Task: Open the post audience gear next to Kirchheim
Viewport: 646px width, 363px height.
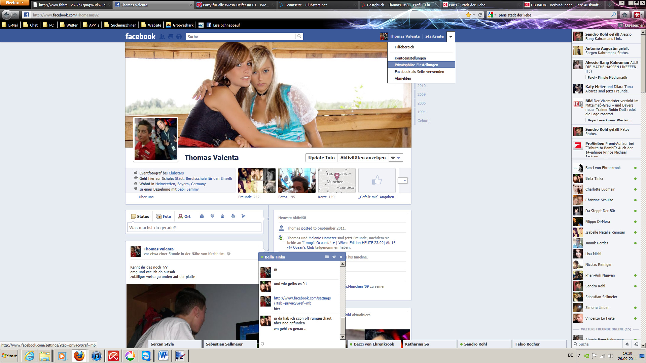Action: [x=229, y=254]
